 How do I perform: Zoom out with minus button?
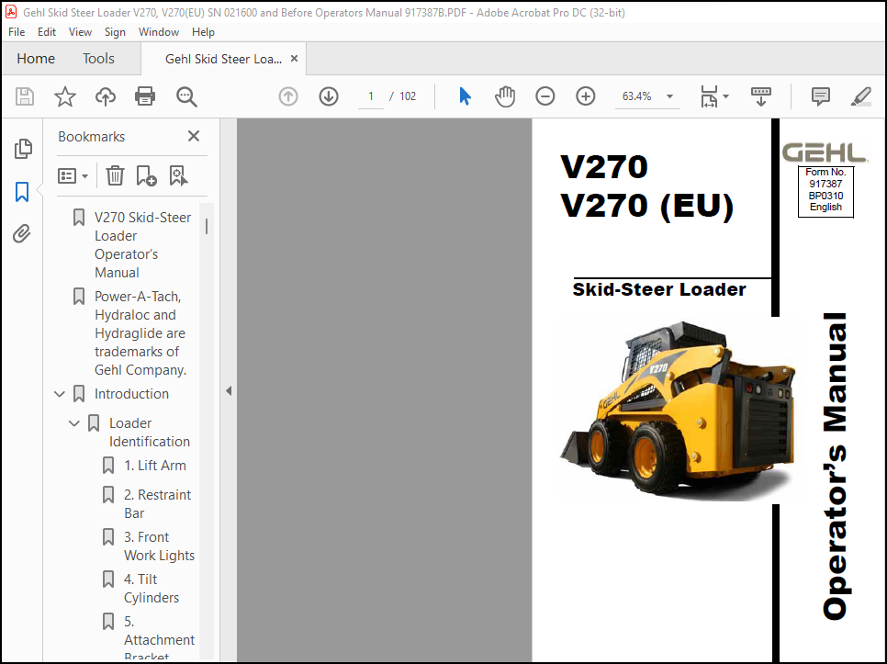tap(545, 96)
